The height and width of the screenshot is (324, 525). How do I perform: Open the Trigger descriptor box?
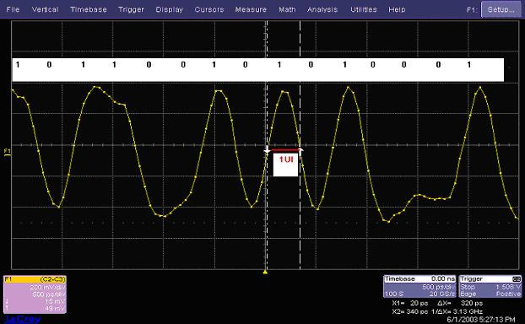[x=490, y=286]
